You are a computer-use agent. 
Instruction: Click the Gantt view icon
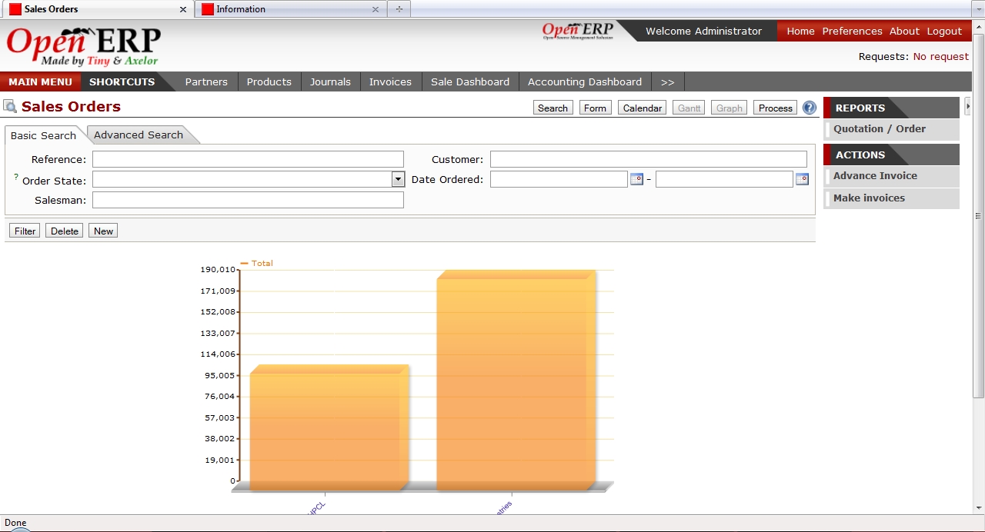pos(688,108)
